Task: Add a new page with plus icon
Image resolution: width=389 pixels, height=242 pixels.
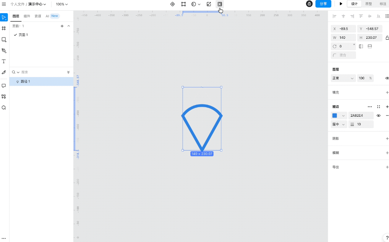Action: 62,26
